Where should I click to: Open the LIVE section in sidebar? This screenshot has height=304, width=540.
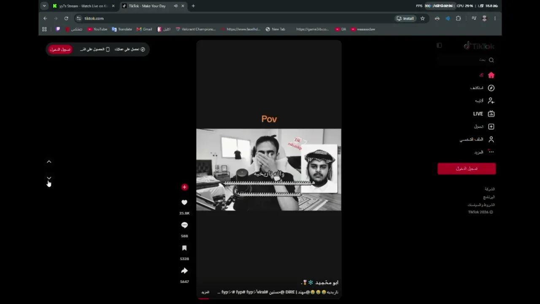click(483, 114)
